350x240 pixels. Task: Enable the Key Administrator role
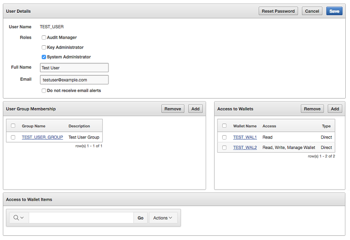click(44, 47)
